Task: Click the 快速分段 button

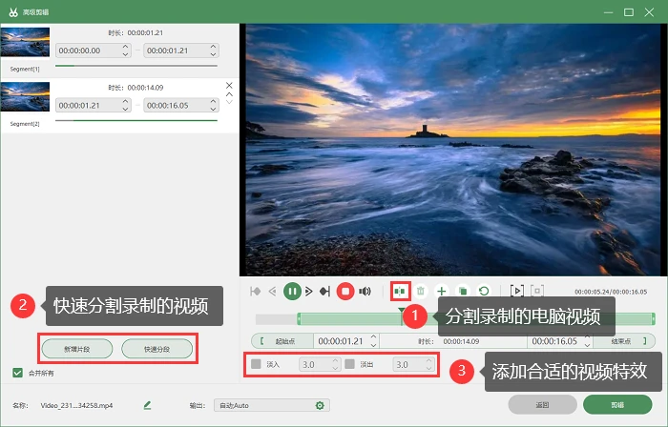Action: click(157, 349)
